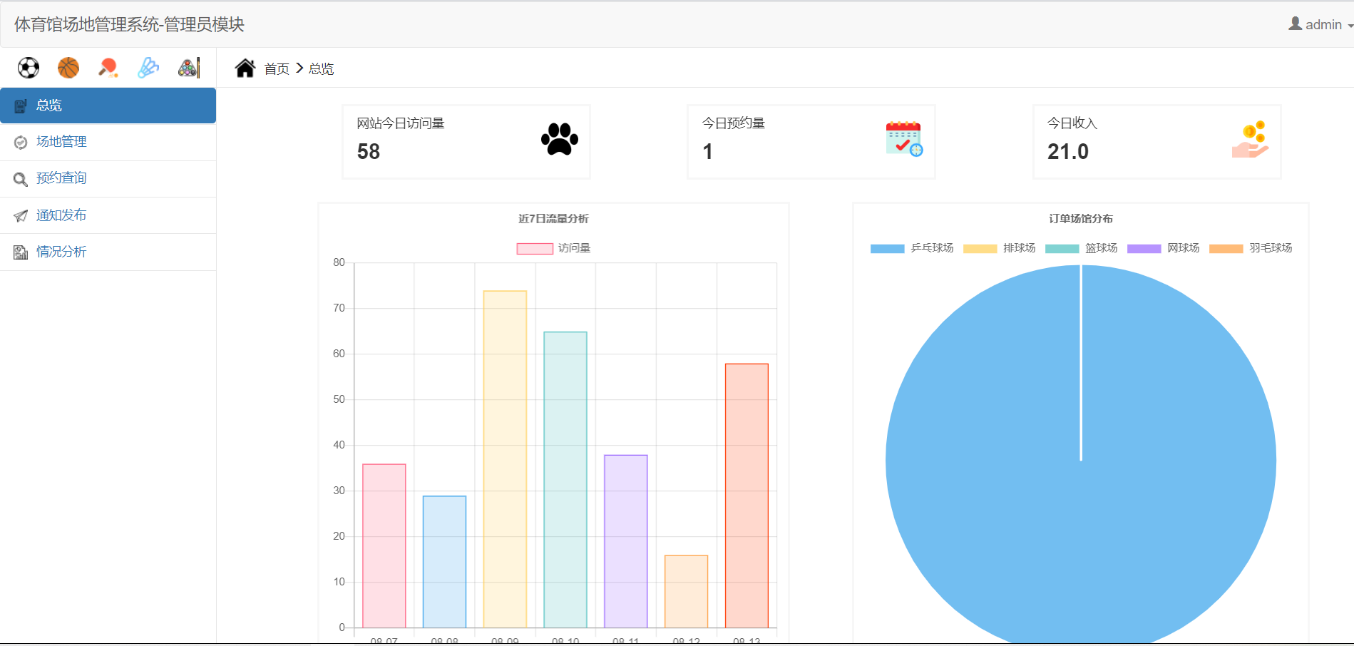Open the billiards rack icon
The width and height of the screenshot is (1354, 646).
[188, 68]
